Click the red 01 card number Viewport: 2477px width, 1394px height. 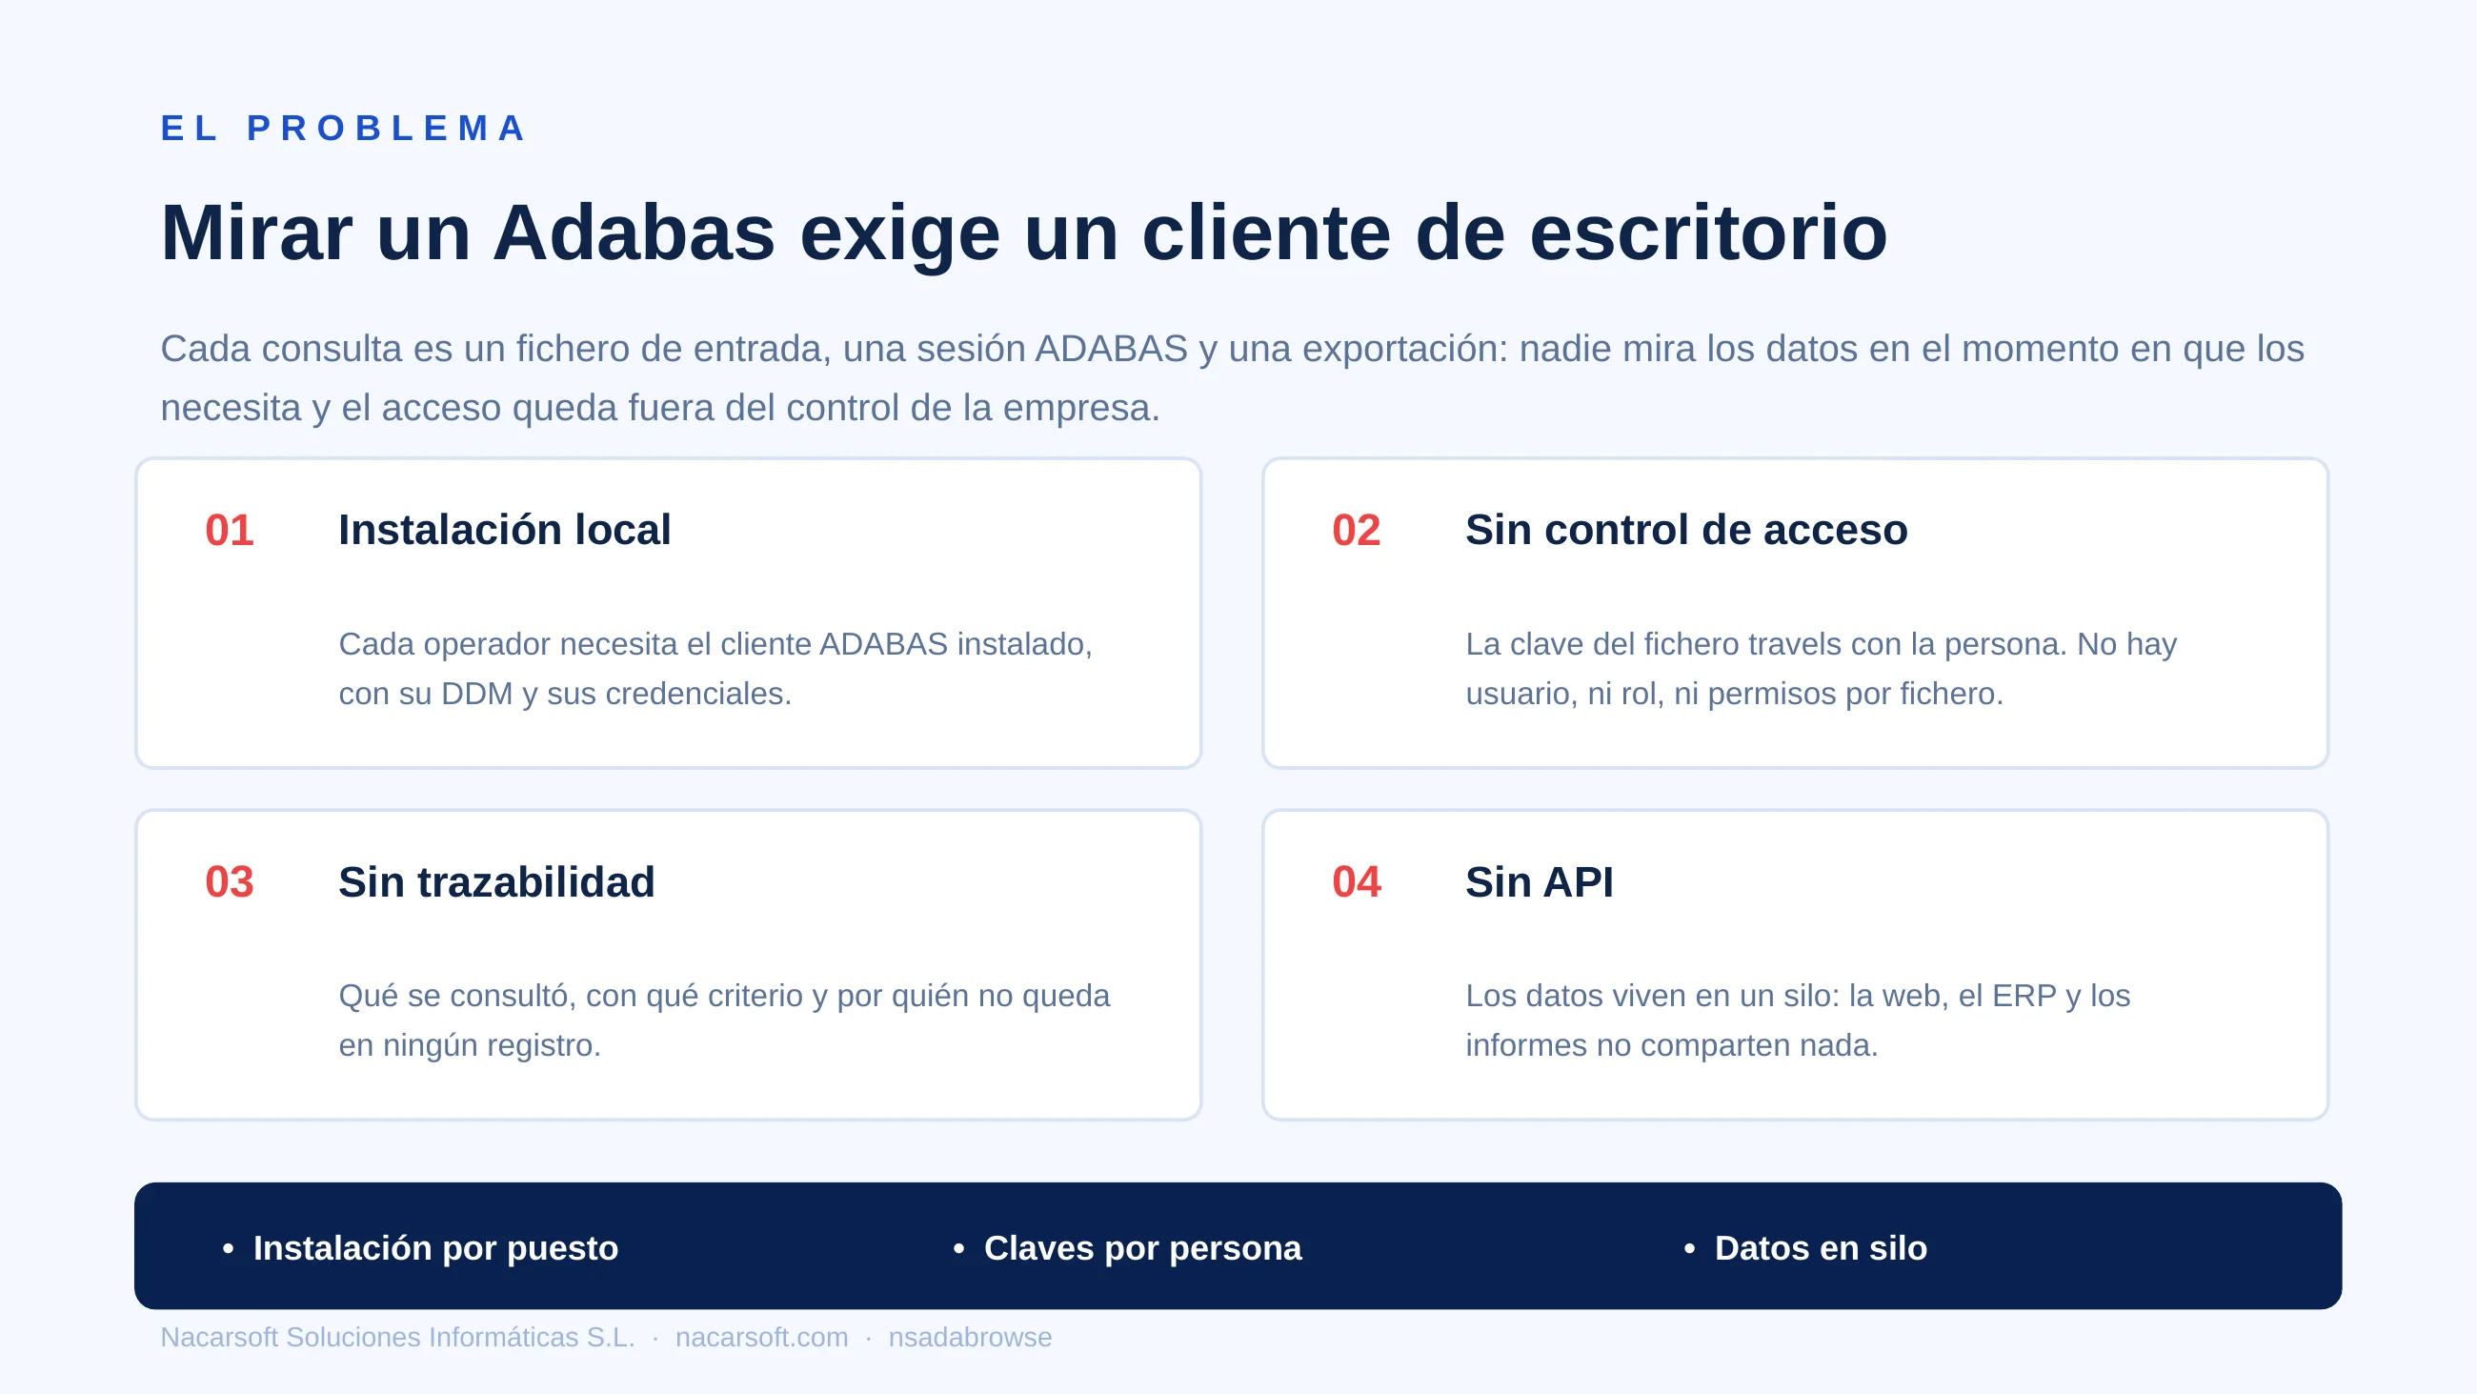point(229,530)
